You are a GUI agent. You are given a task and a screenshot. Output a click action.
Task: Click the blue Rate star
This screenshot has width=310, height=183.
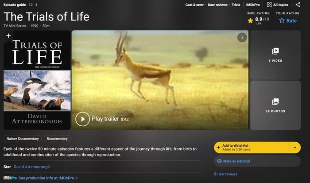tap(282, 20)
